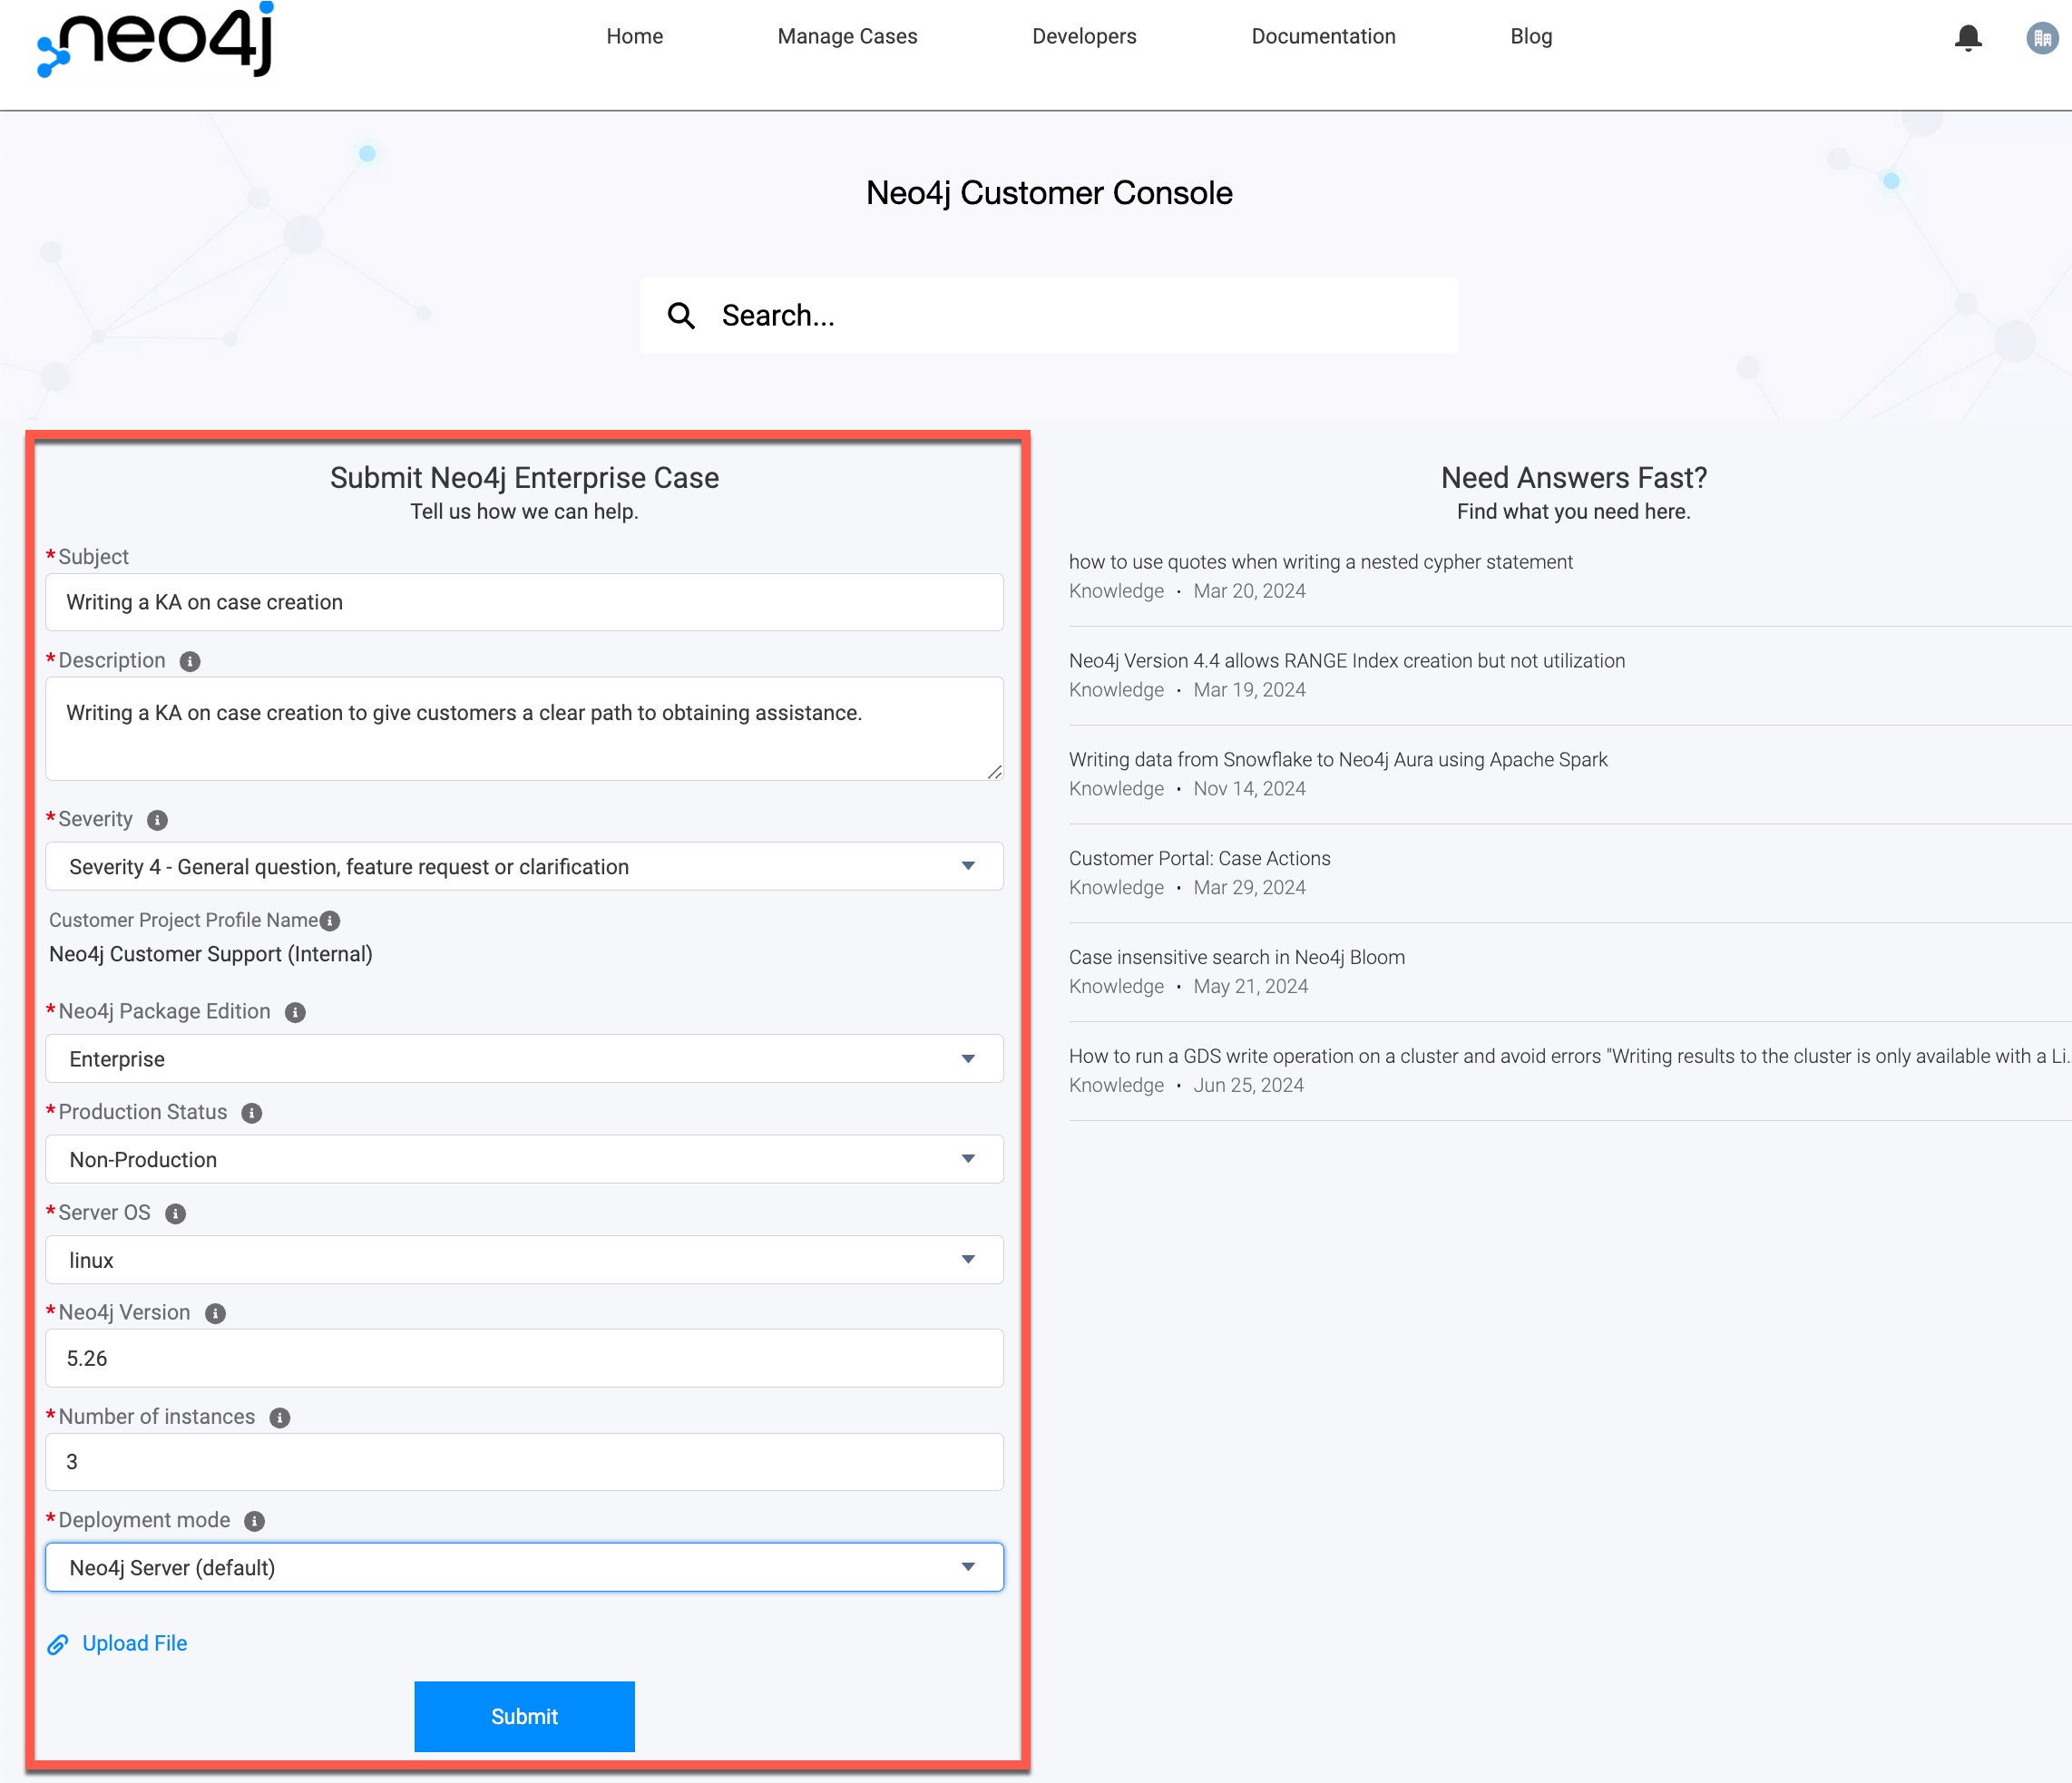The image size is (2072, 1783).
Task: Open Case insensitive search in Bloom article
Action: click(1237, 959)
